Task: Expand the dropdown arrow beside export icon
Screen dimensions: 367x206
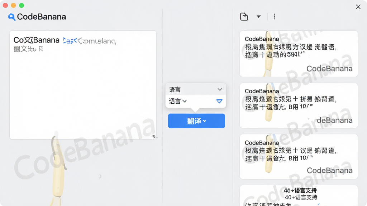Action: [258, 16]
